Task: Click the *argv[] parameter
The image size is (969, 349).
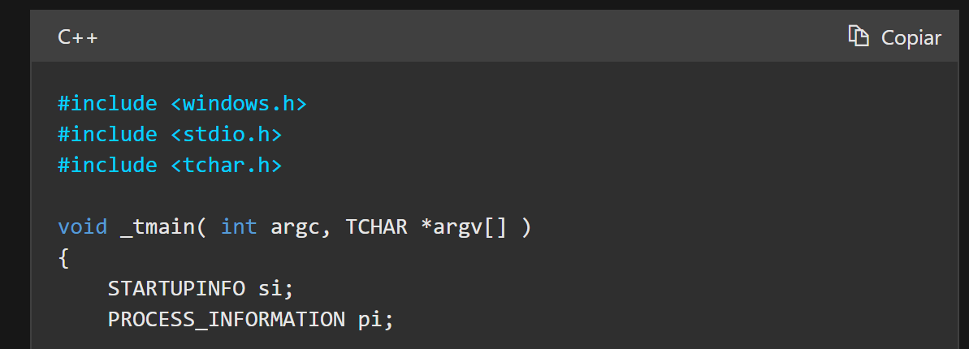Action: [464, 227]
